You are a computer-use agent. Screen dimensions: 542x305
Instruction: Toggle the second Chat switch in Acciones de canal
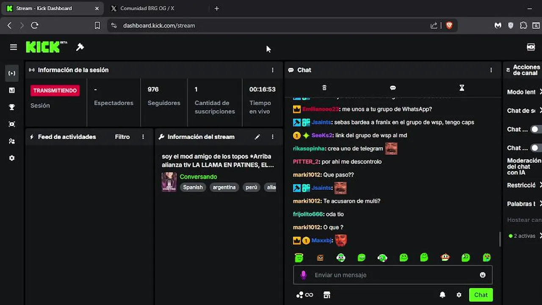(536, 148)
